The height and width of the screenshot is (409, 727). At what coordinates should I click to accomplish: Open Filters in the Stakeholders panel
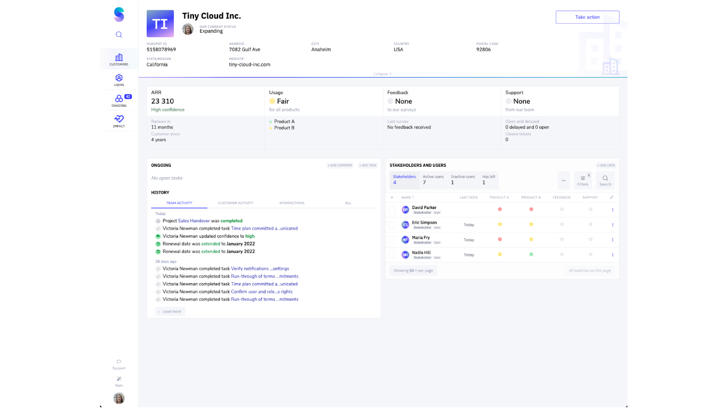(x=583, y=180)
